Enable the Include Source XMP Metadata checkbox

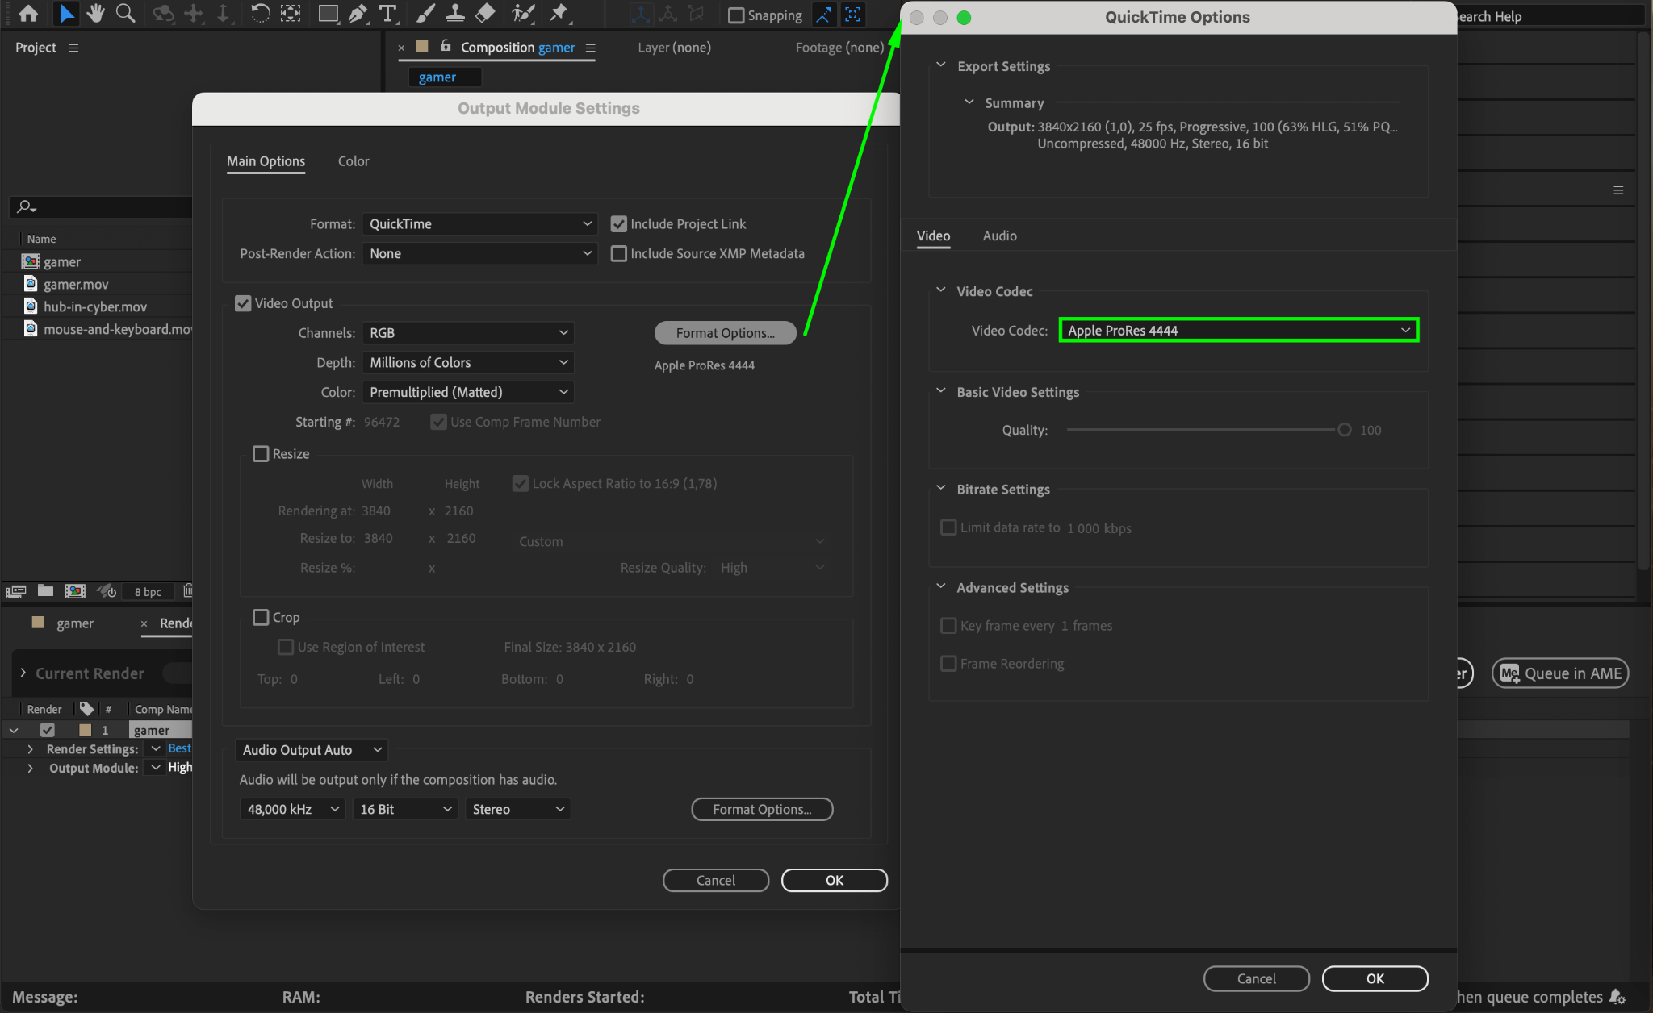(619, 254)
